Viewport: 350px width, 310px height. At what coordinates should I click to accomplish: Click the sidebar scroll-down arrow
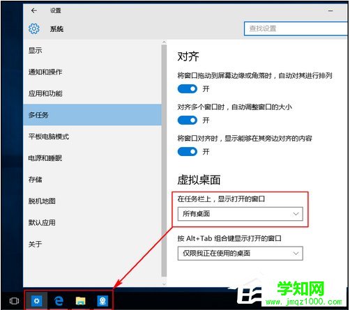tap(164, 284)
